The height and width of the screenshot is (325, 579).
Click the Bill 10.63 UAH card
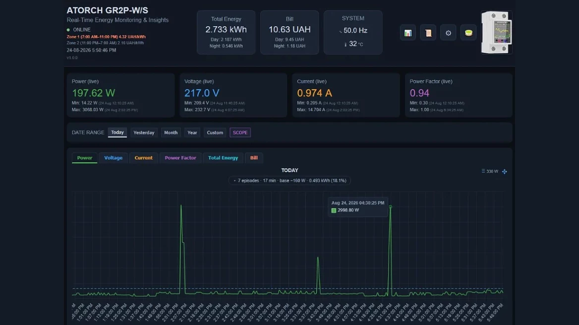[x=289, y=33]
